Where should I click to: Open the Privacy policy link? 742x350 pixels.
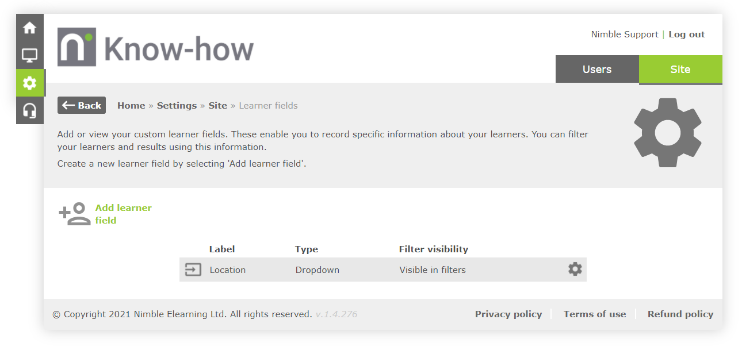[508, 314]
